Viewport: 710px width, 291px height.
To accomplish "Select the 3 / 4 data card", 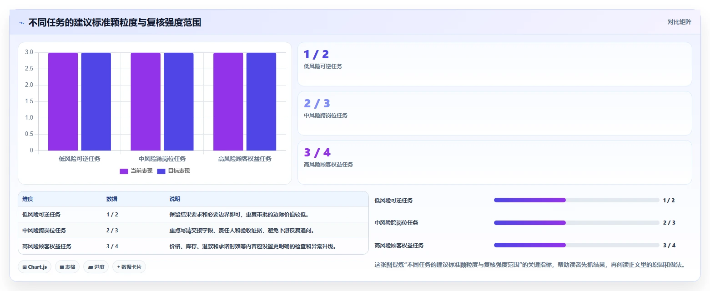I will (x=495, y=162).
